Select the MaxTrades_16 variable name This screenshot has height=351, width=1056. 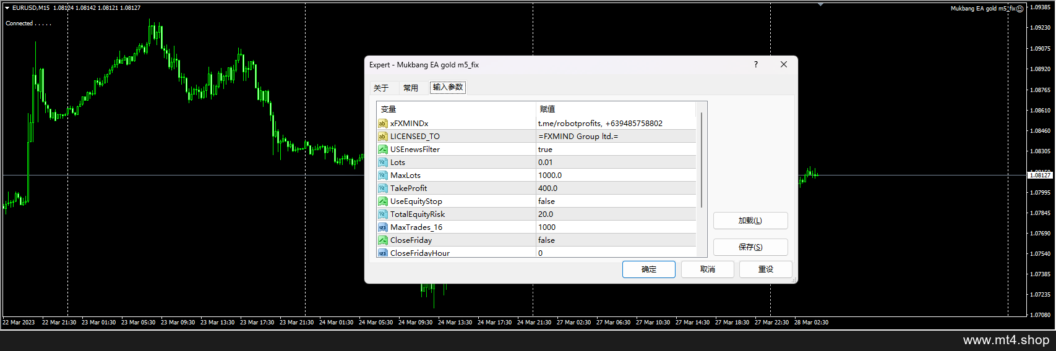tap(416, 227)
